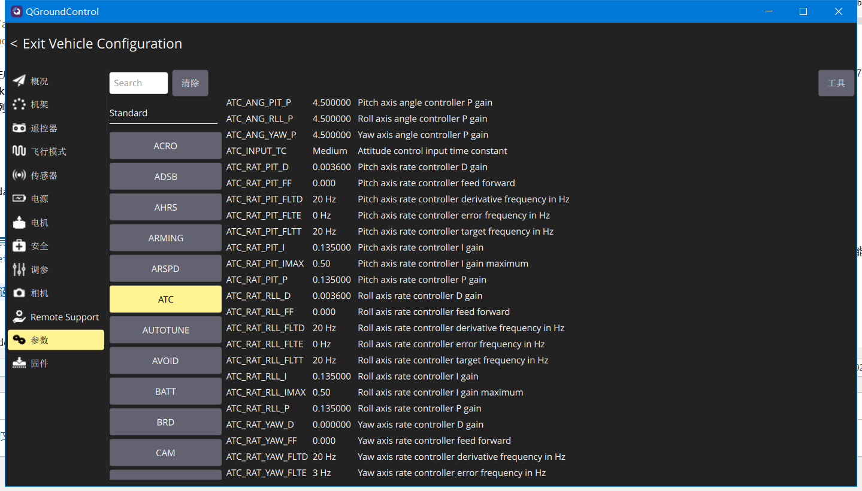862x491 pixels.
Task: Open the Safety medkit icon
Action: 19,246
